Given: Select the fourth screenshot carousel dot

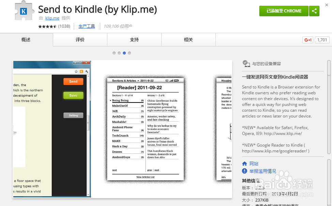Looking at the screenshot, I should 130,53.
